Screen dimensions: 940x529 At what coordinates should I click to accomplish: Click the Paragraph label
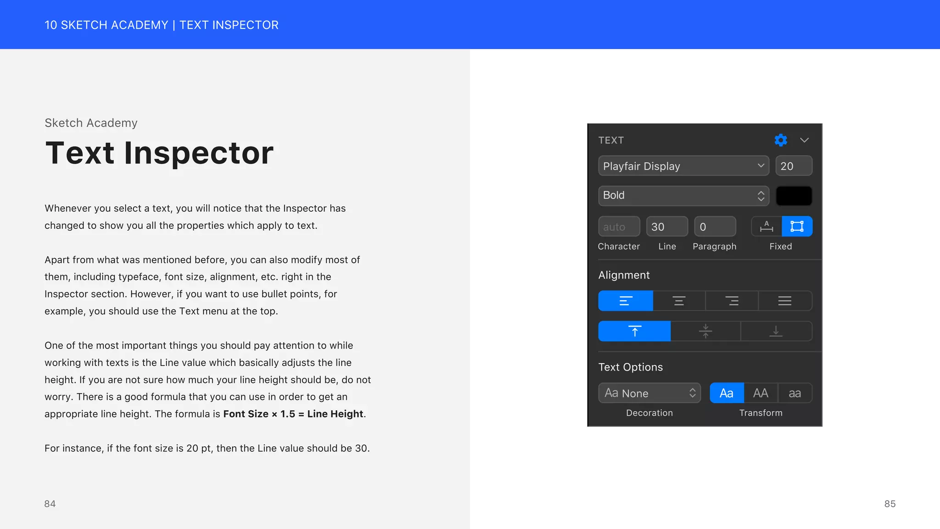point(714,247)
